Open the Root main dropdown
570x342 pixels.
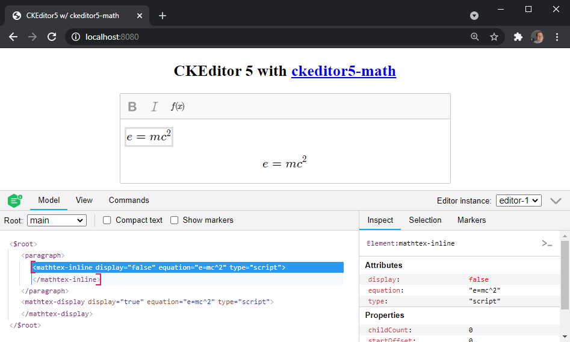(x=57, y=220)
